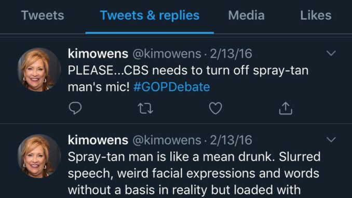Go to the Likes tab
This screenshot has height=198, width=352.
pos(316,15)
